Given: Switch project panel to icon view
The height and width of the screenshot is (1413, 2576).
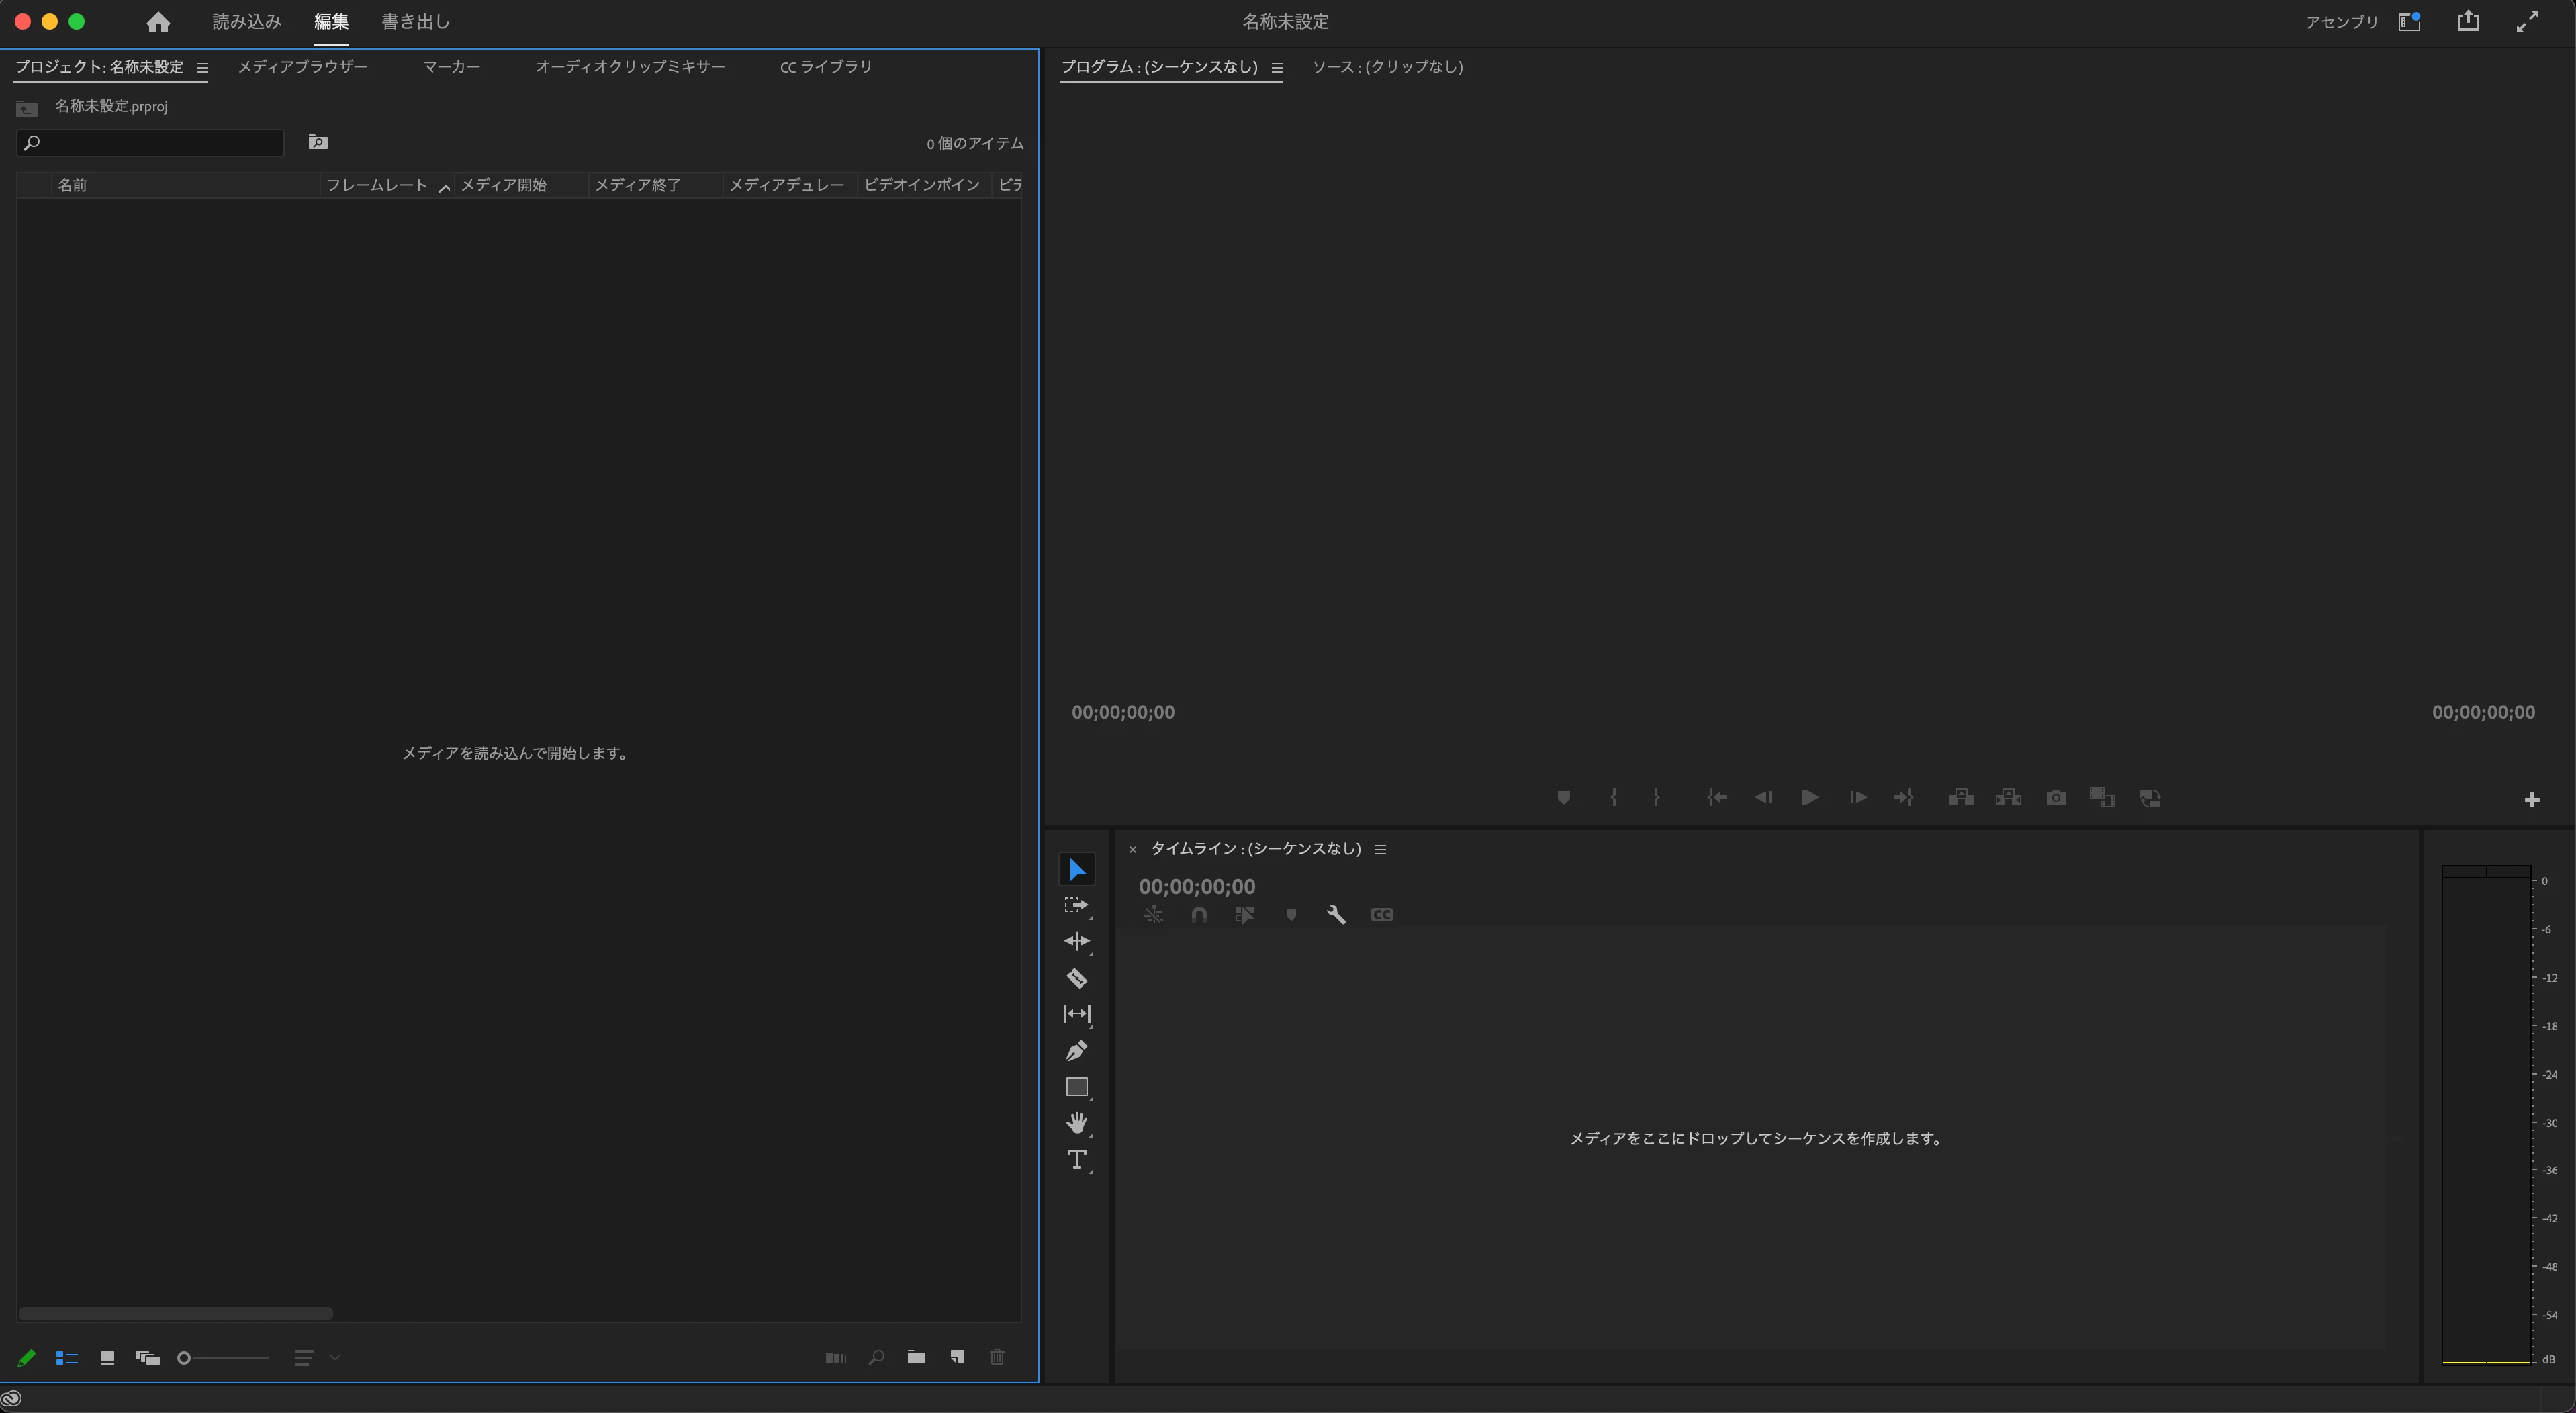Looking at the screenshot, I should tap(107, 1357).
